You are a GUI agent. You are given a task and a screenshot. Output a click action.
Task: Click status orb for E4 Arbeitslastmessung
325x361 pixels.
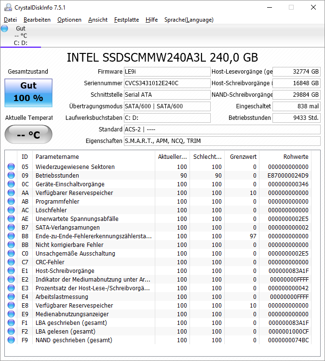pyautogui.click(x=11, y=297)
